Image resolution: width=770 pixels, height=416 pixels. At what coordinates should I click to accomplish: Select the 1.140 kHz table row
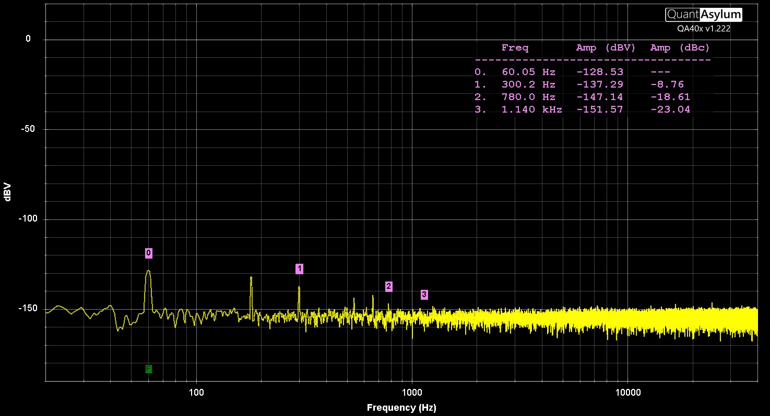pos(592,109)
